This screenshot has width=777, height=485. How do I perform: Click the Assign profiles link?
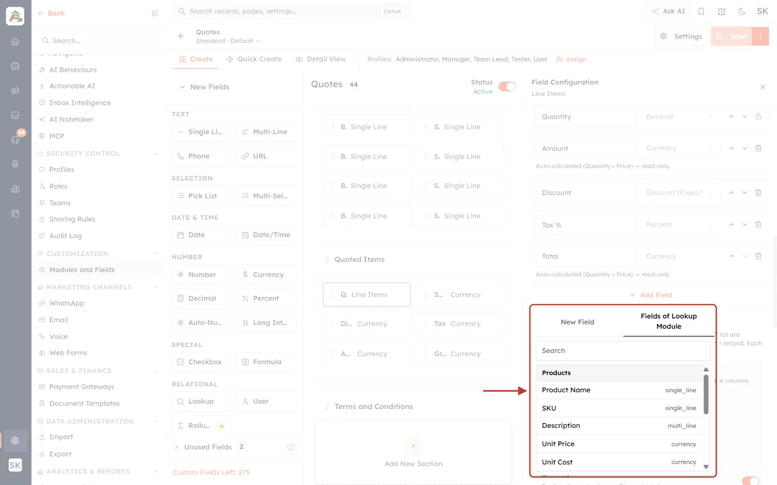pyautogui.click(x=571, y=59)
